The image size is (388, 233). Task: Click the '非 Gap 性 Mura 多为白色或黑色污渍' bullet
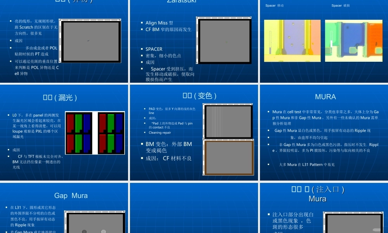tap(326, 148)
